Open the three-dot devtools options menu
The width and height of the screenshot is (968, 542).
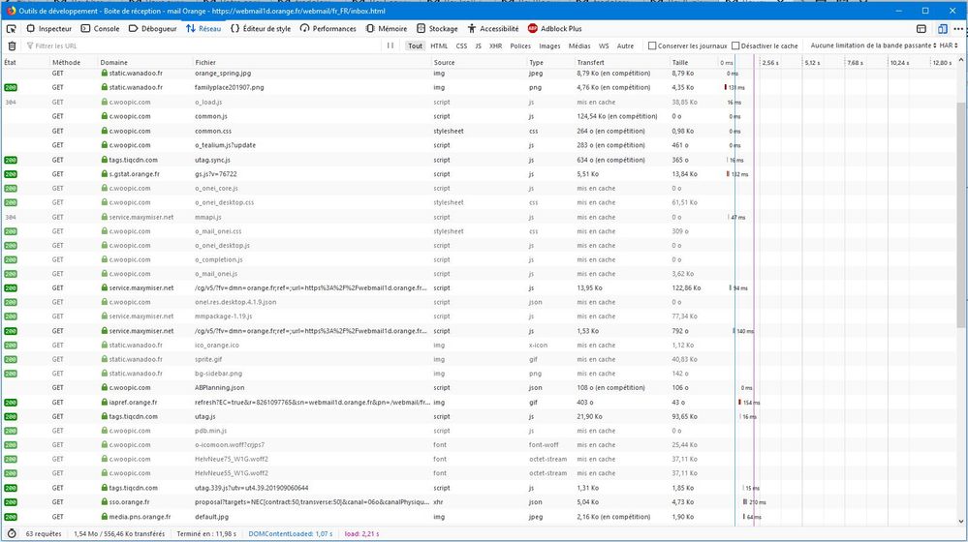pos(956,29)
